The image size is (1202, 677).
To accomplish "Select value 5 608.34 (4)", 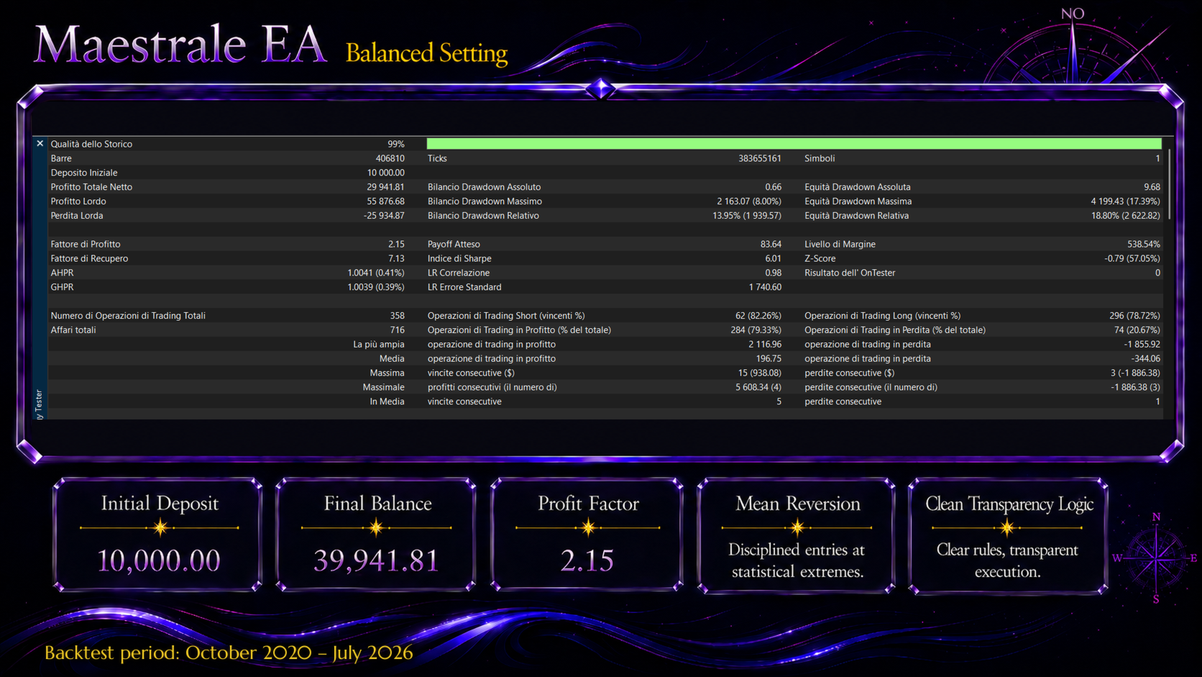I will point(758,387).
